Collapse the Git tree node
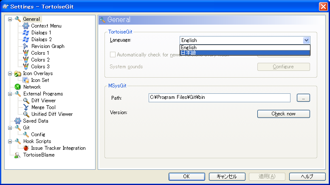Viewport: 330px width, 185px height. point(10,128)
